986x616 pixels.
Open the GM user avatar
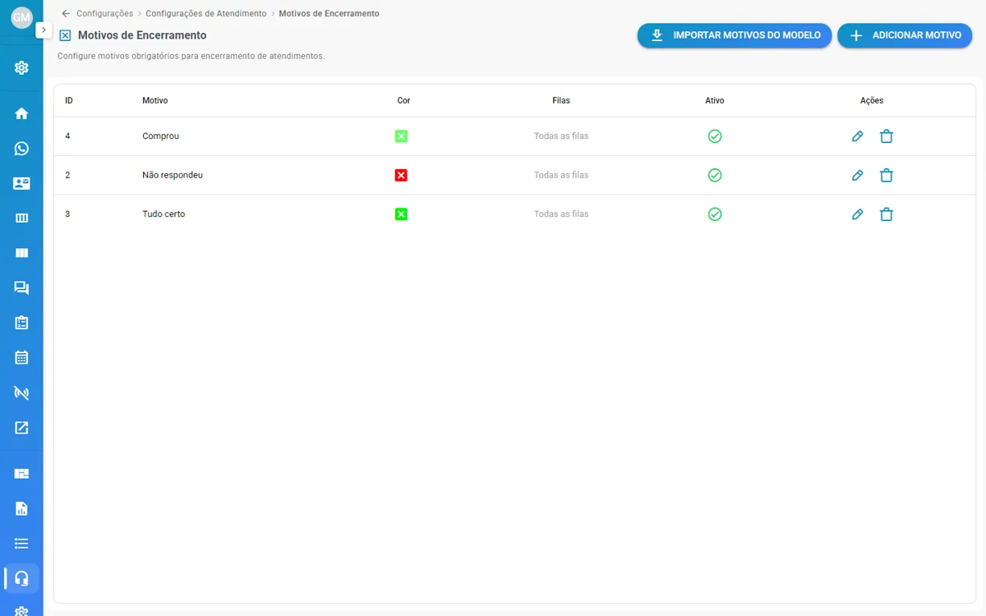(x=21, y=17)
